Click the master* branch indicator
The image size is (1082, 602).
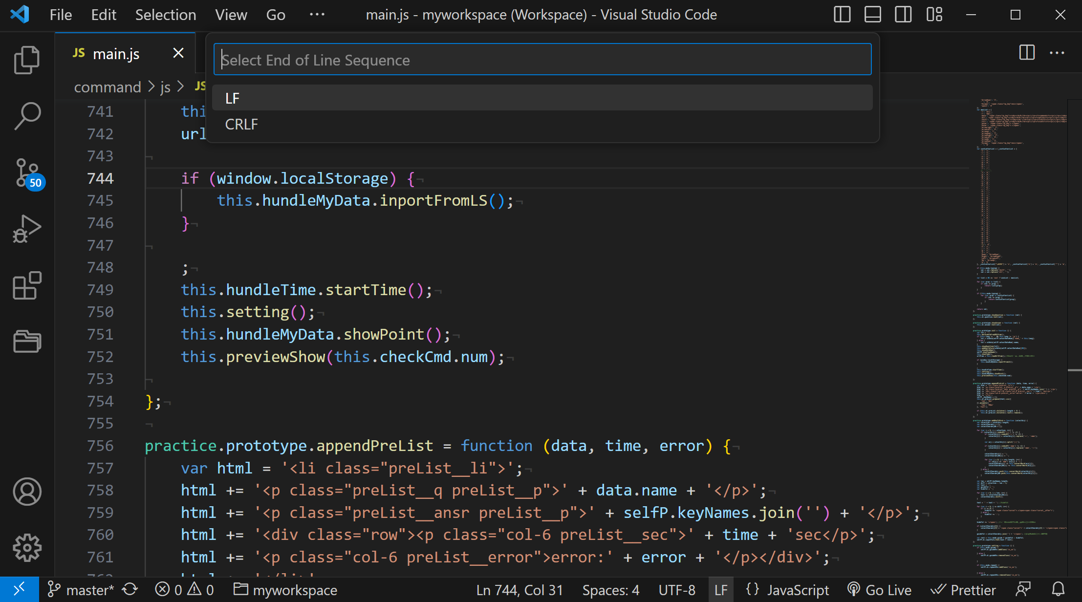(81, 590)
